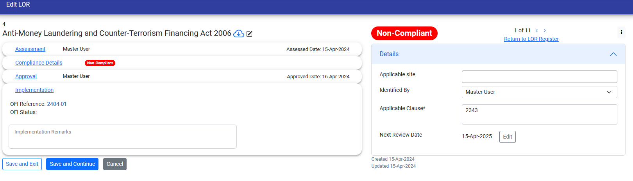Screen dimensions: 633x181
Task: Click the Applicable Clause text field
Action: pyautogui.click(x=539, y=114)
